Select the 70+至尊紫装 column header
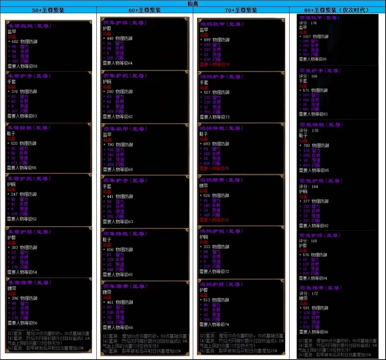 click(x=241, y=10)
